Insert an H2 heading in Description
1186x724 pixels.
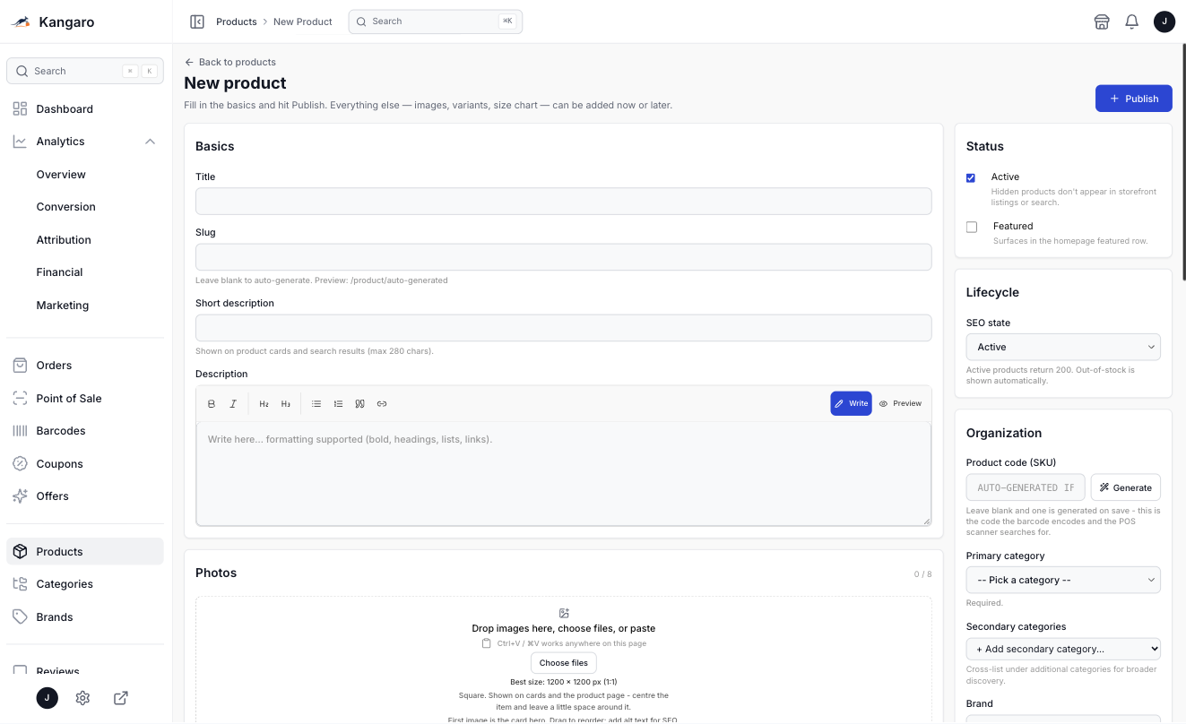pyautogui.click(x=264, y=404)
